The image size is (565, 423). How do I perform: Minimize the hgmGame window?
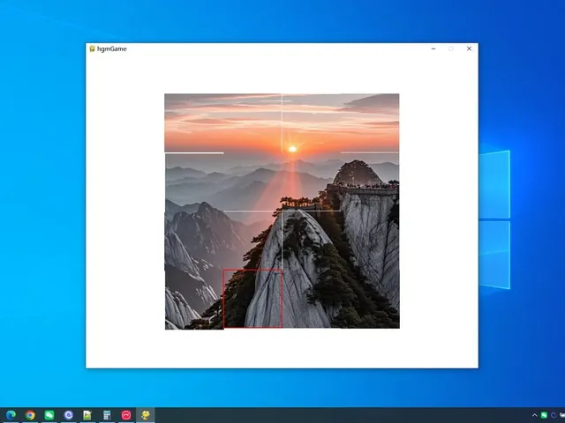(433, 48)
